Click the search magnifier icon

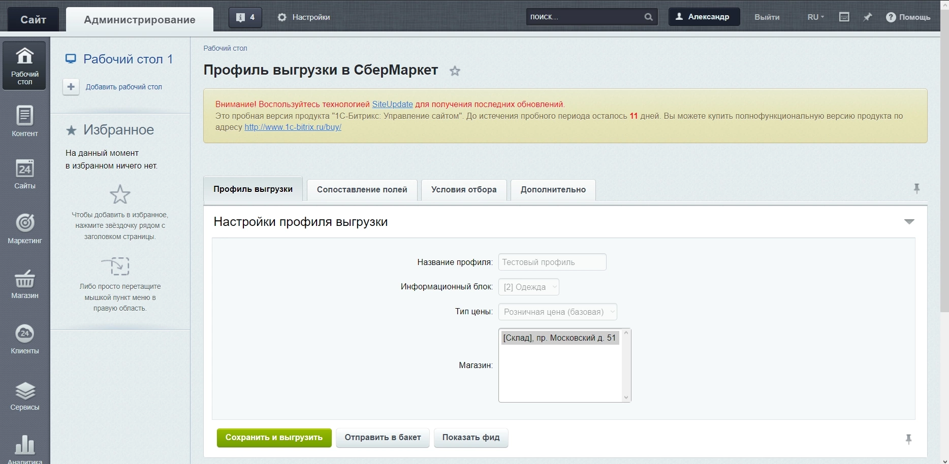point(648,17)
